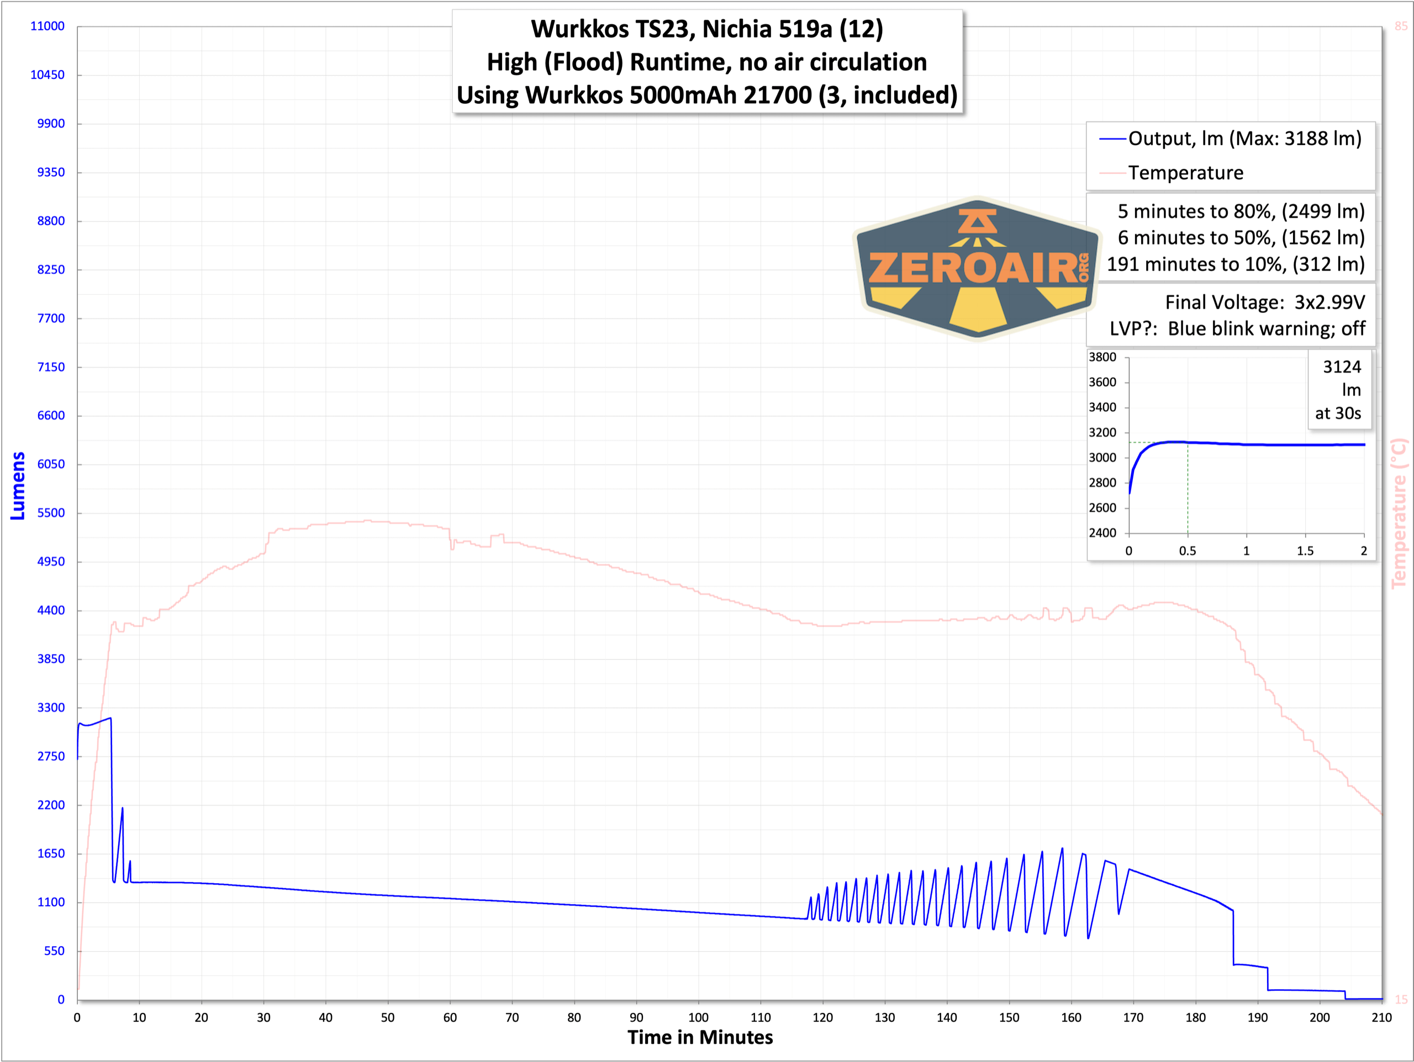The width and height of the screenshot is (1414, 1062).
Task: Click the '6 minutes to 50%, (1562 lm)' text
Action: (1241, 238)
